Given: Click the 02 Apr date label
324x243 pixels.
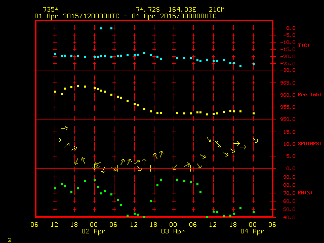Looking at the screenshot, I should click(x=93, y=231).
